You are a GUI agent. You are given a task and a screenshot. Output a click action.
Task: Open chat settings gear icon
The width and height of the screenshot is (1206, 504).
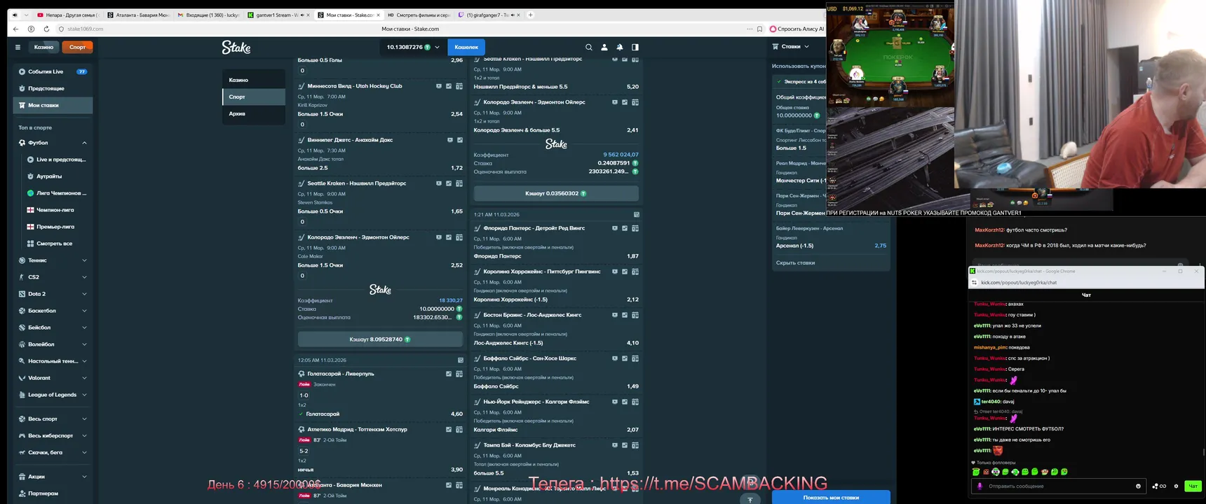[x=1176, y=486]
